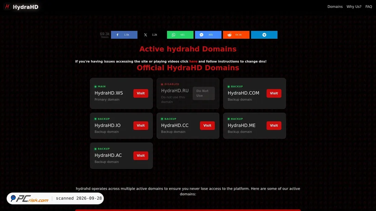Select the HydraHD.WS domain name text
Screen dimensions: 376x211
point(109,93)
